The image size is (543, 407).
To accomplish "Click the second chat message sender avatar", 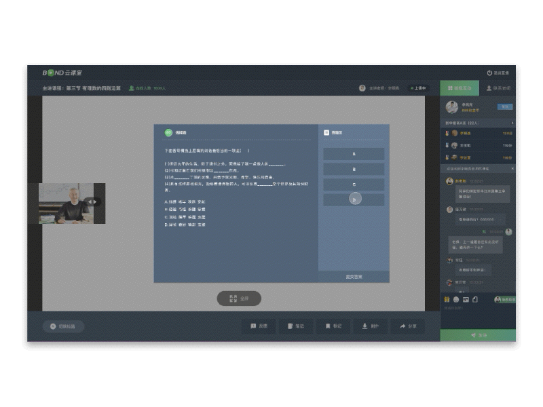I will [449, 210].
